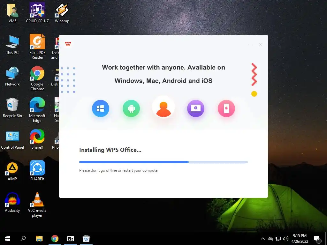Screen dimensions: 327x245
Task: Switch to Chrome in the taskbar
Action: click(55, 239)
